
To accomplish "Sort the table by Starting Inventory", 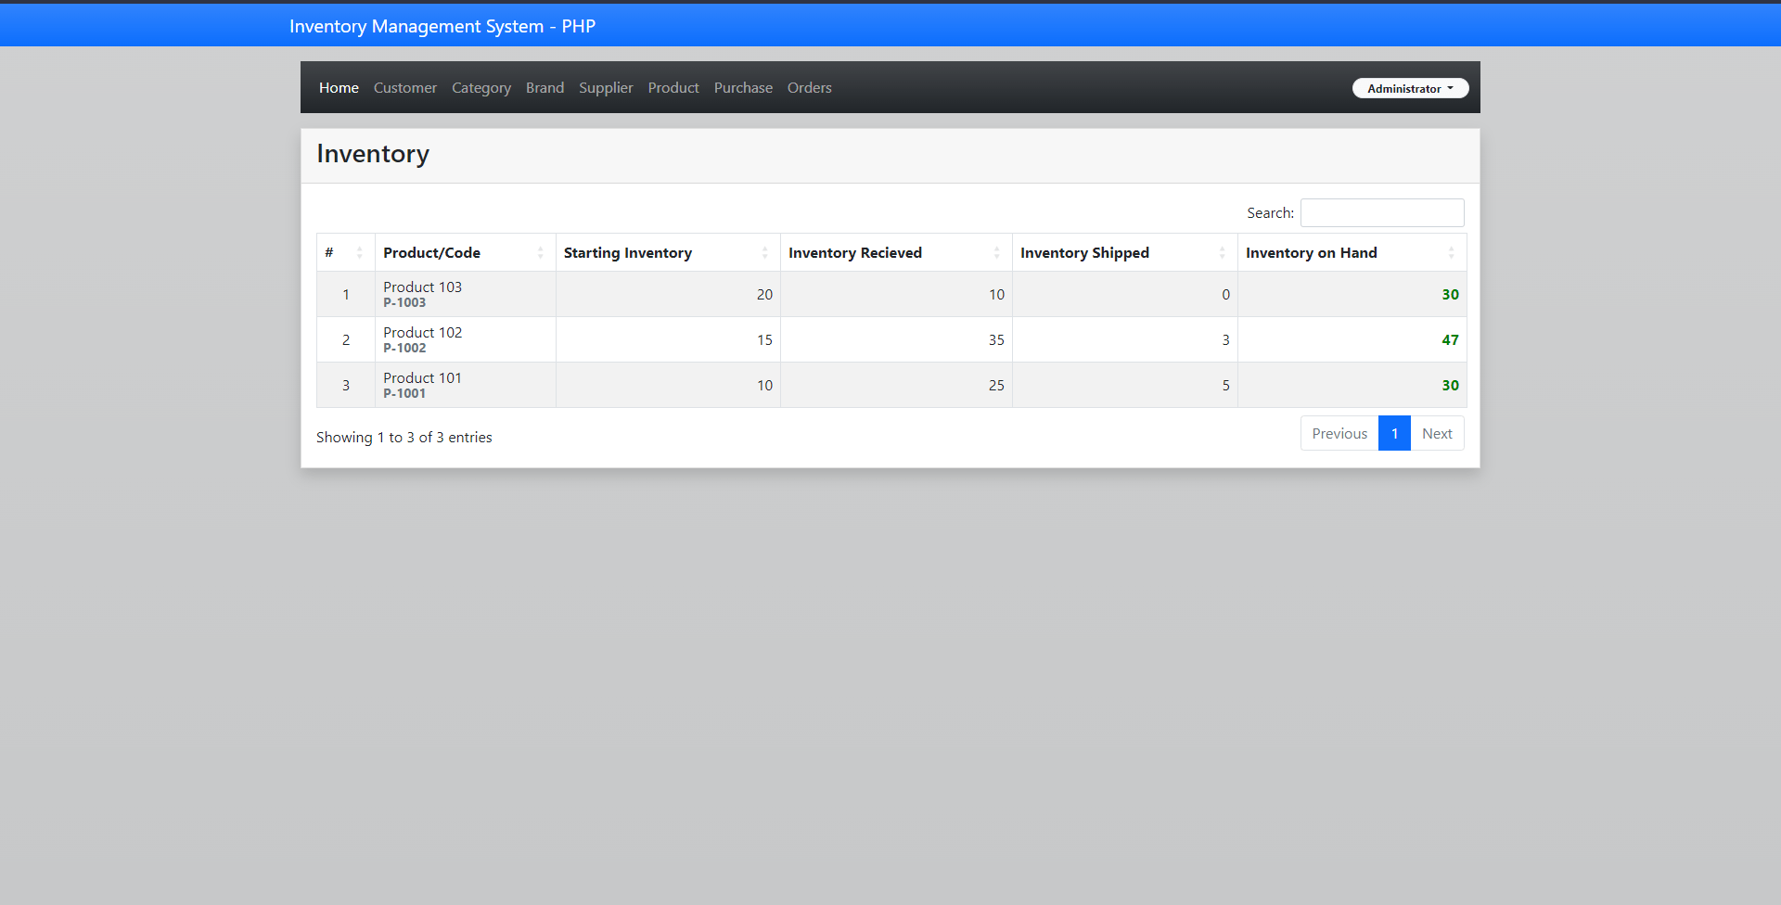I will point(627,252).
